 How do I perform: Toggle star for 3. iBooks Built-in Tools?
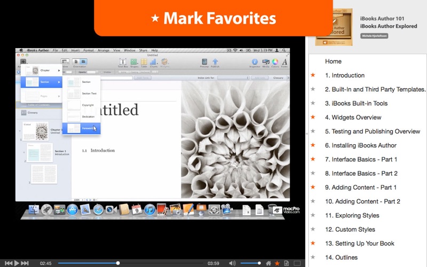click(x=313, y=103)
